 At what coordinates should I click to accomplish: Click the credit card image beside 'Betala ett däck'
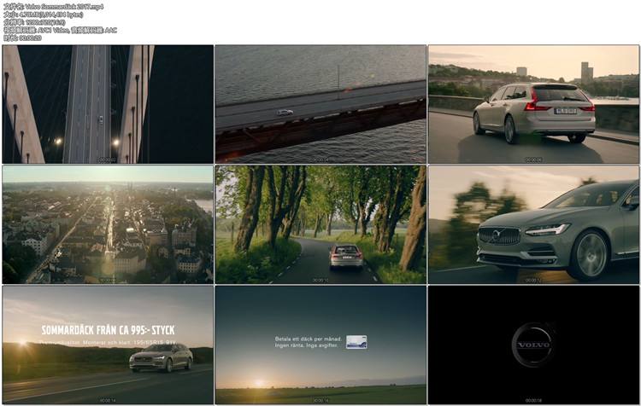click(356, 342)
